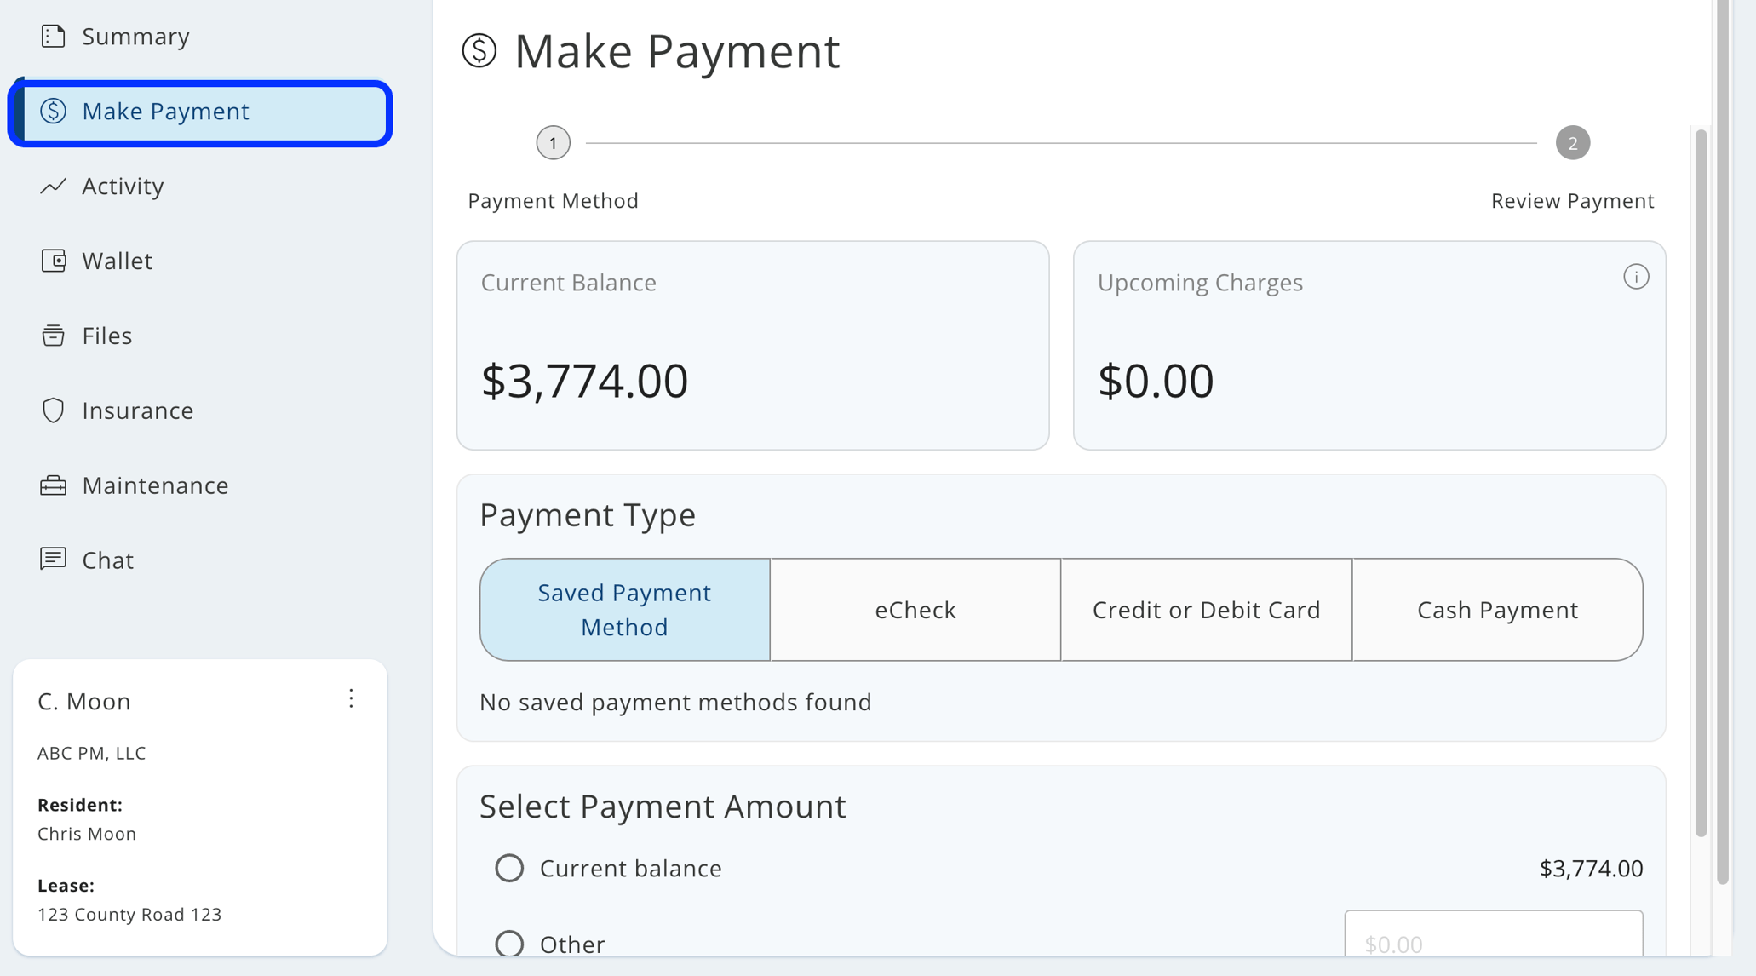Click the Files icon in the sidebar
Image resolution: width=1756 pixels, height=976 pixels.
click(53, 335)
